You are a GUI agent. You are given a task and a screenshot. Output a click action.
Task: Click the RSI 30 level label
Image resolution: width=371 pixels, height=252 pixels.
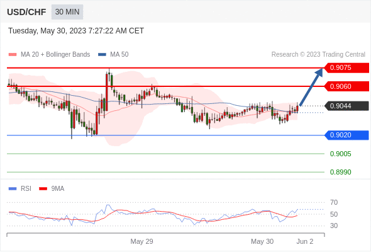pyautogui.click(x=334, y=226)
